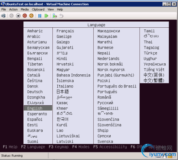Open the Help menu
Viewport: 178px width, 160px height.
pyautogui.click(x=60, y=10)
